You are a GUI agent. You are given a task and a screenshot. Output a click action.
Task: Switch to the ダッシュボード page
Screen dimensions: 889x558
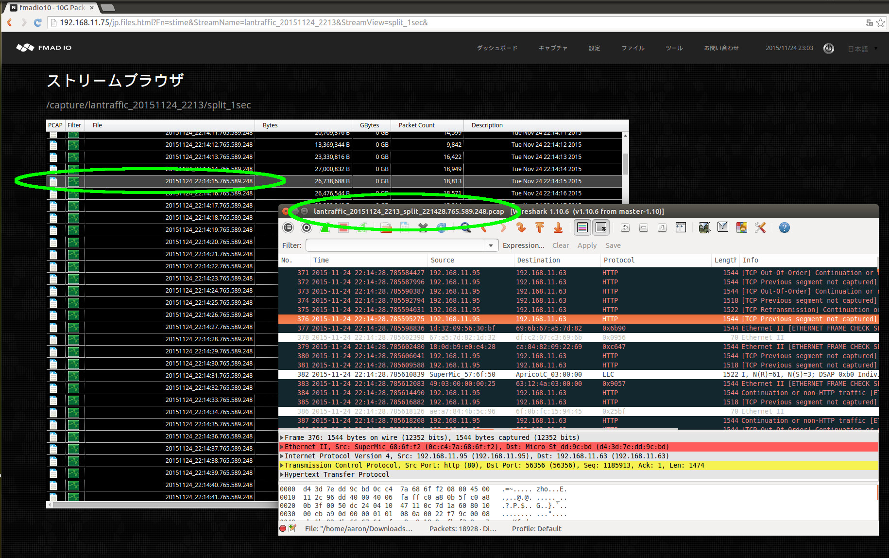(497, 48)
